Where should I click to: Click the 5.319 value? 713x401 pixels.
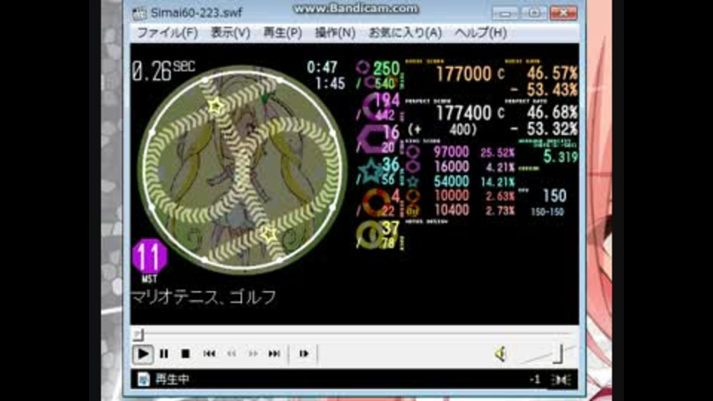pos(561,157)
